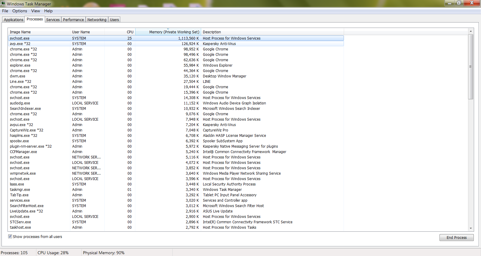Viewport: 481px width, 256px height.
Task: Click the End Process button
Action: (x=456, y=237)
